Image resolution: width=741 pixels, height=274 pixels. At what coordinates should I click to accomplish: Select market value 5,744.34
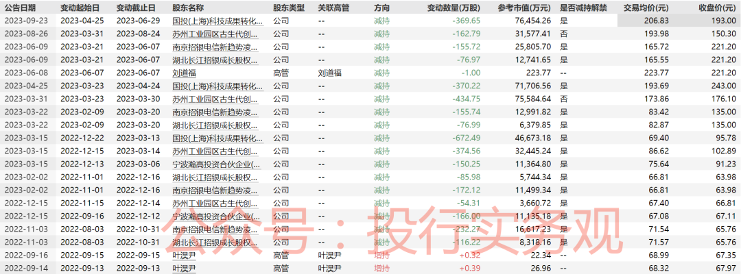(x=535, y=177)
